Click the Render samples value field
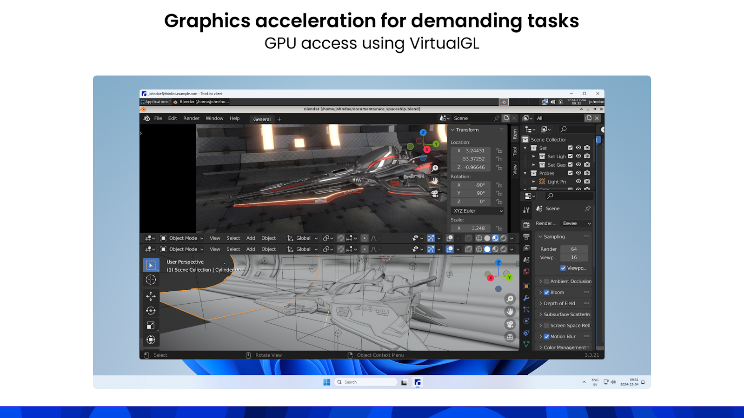The image size is (744, 418). click(x=574, y=249)
